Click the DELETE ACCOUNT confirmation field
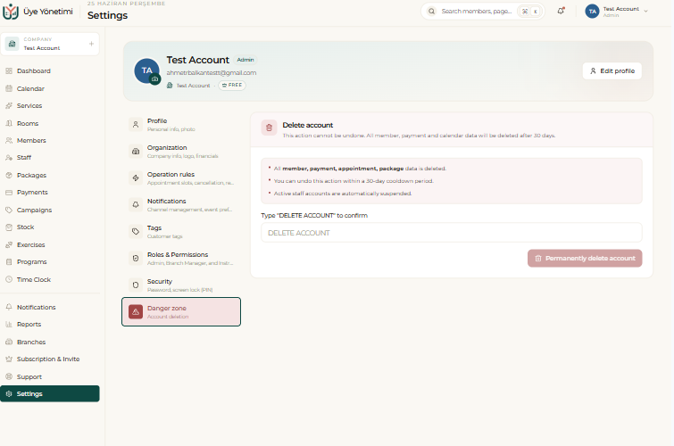The image size is (674, 446). click(452, 233)
